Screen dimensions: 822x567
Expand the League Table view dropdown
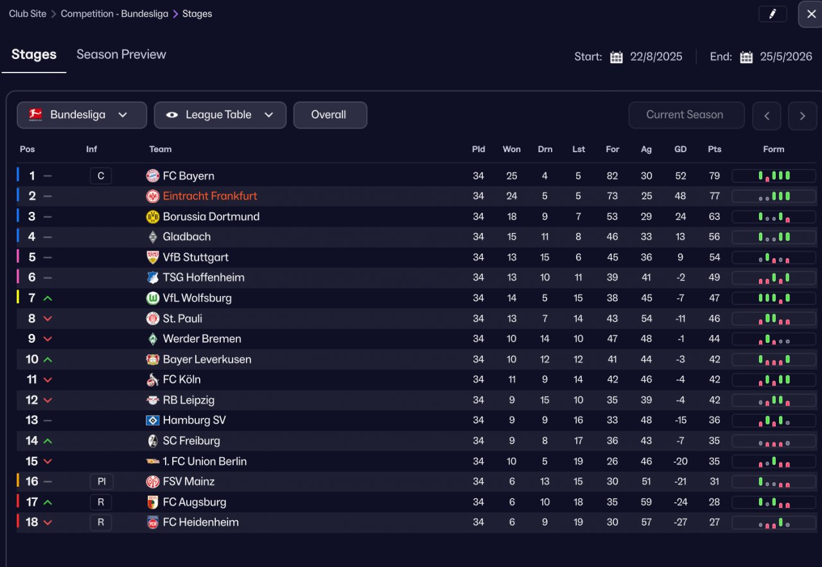pos(220,115)
